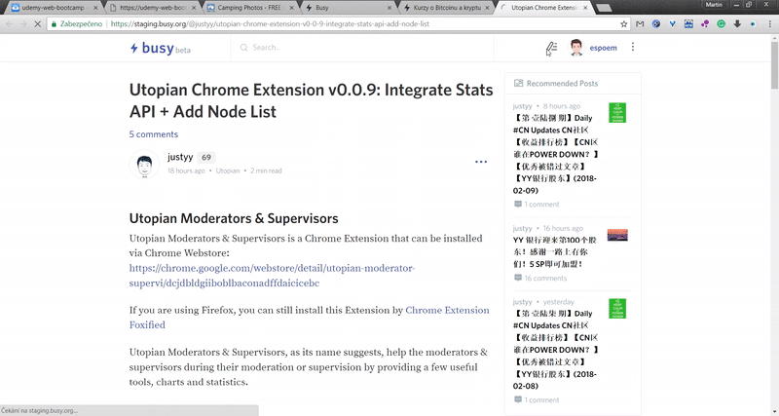Click the blue V extension icon
The height and width of the screenshot is (416, 779).
pos(672,23)
